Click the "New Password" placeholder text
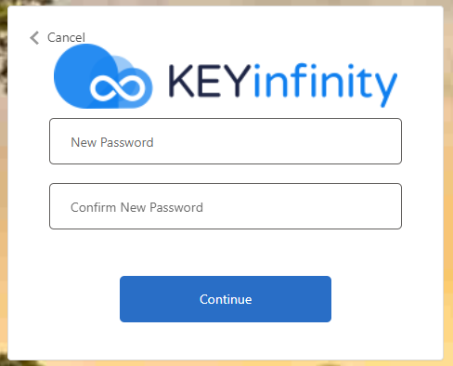 coord(112,142)
